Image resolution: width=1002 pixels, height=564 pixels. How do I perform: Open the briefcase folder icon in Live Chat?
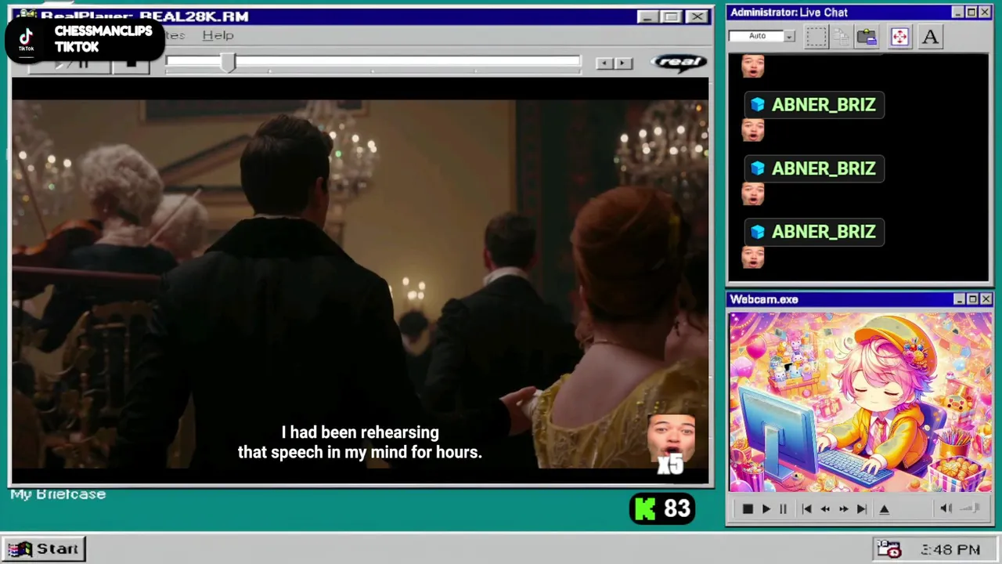(867, 36)
